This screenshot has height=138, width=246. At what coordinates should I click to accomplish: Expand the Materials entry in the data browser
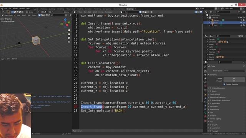tap(207, 52)
